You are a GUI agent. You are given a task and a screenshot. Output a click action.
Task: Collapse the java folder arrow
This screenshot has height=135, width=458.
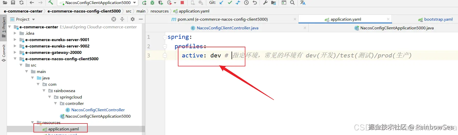click(32, 78)
